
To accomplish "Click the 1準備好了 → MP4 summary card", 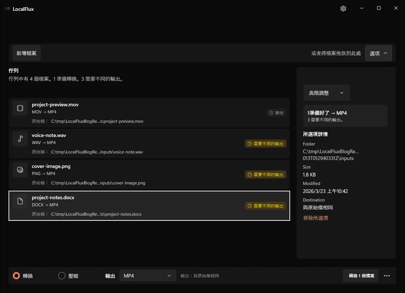I will coord(345,116).
